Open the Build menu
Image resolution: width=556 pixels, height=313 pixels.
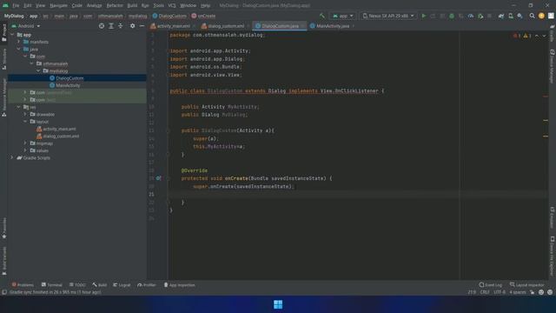132,6
